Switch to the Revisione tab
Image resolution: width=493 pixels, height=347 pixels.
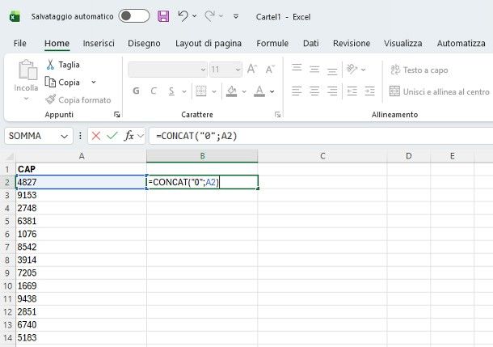coord(352,43)
